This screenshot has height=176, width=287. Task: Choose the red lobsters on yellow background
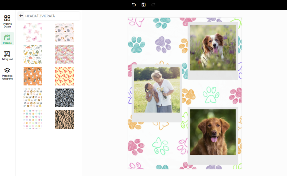coord(64,76)
